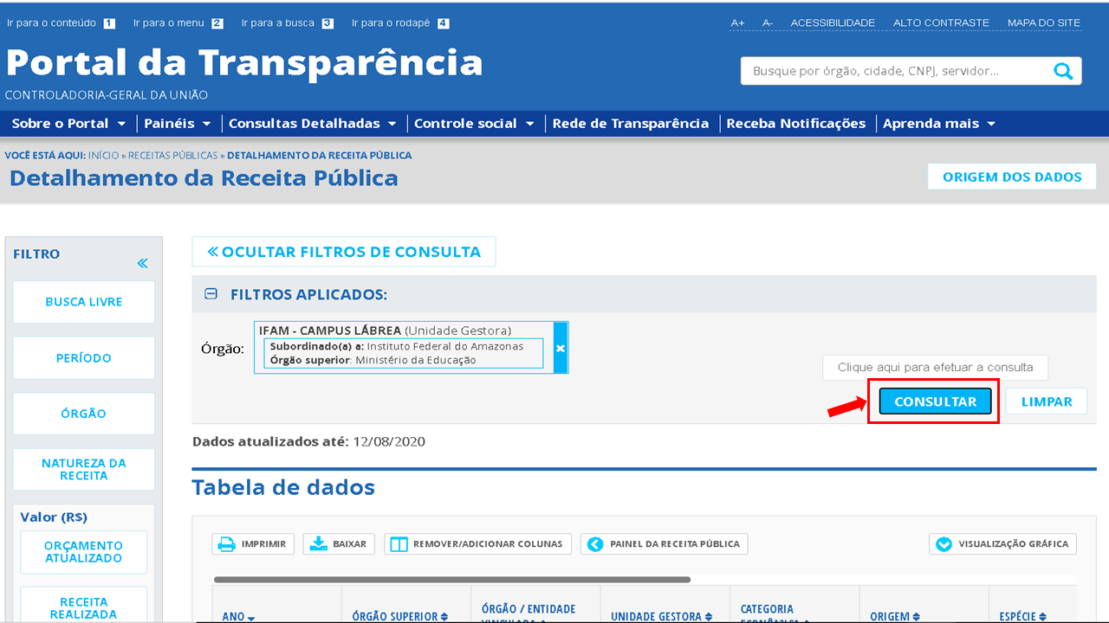Sort table by ORIGEM column
Viewport: 1109px width, 623px height.
[x=895, y=616]
